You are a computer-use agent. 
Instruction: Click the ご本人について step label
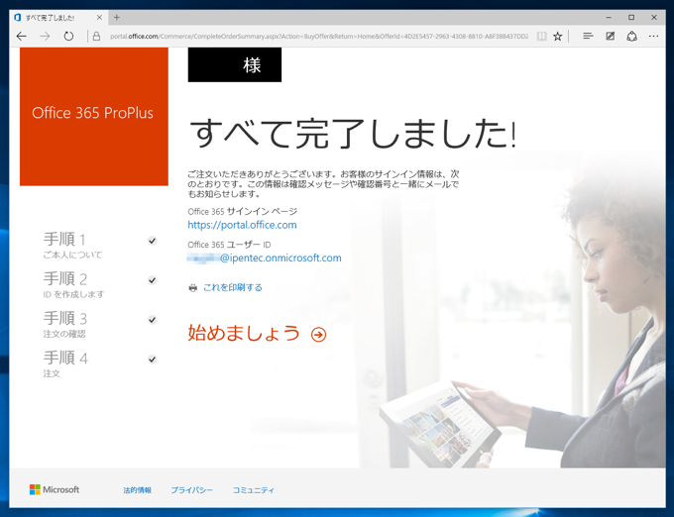(x=72, y=256)
